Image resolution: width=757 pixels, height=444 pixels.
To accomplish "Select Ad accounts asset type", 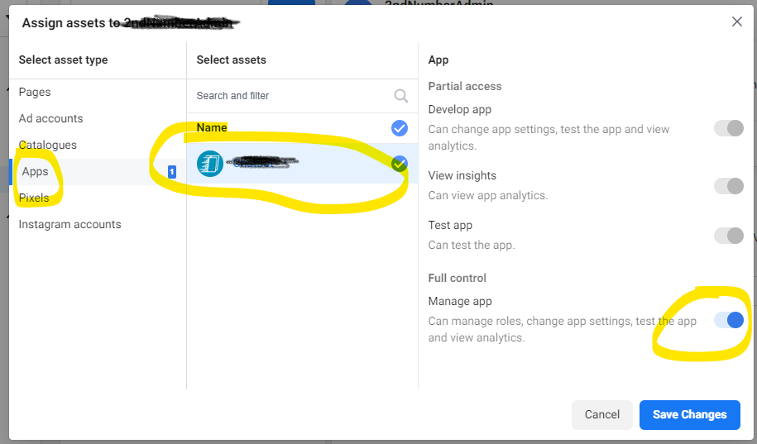I will pyautogui.click(x=50, y=118).
